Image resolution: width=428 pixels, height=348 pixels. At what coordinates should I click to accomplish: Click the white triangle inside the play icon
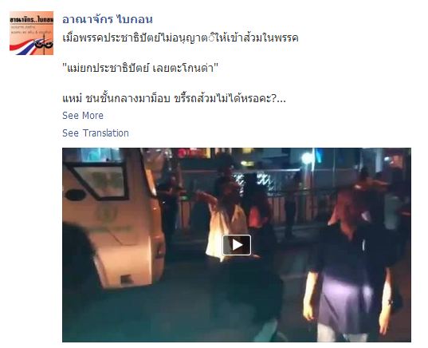point(238,245)
